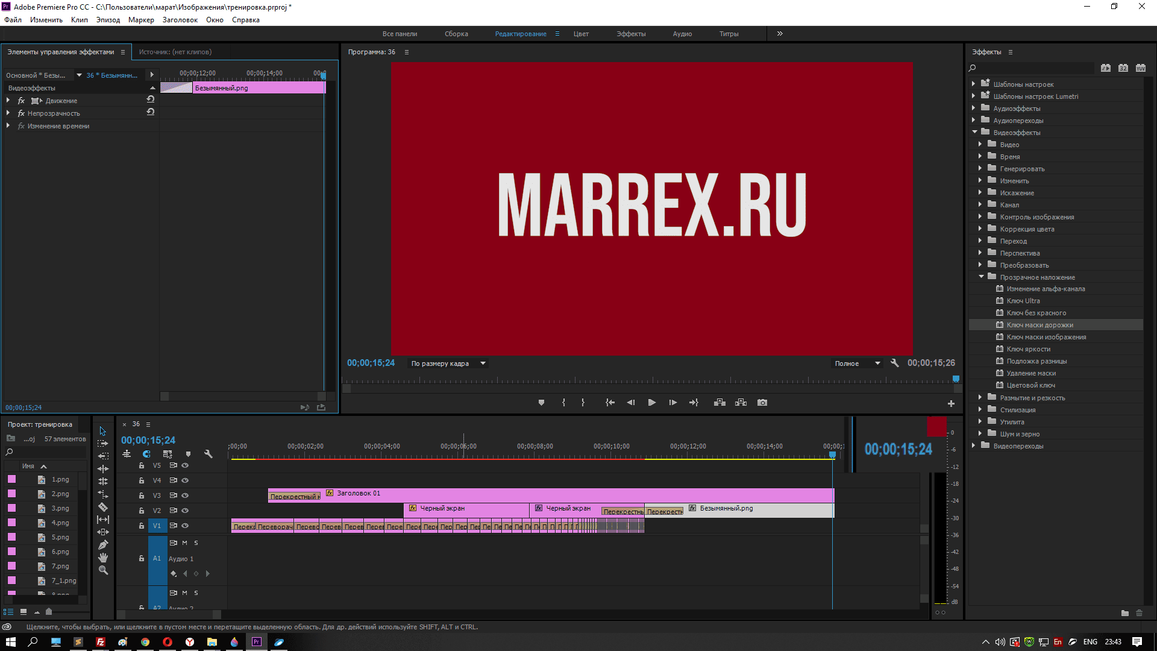
Task: Open the Program monitor button editor plus
Action: (951, 403)
